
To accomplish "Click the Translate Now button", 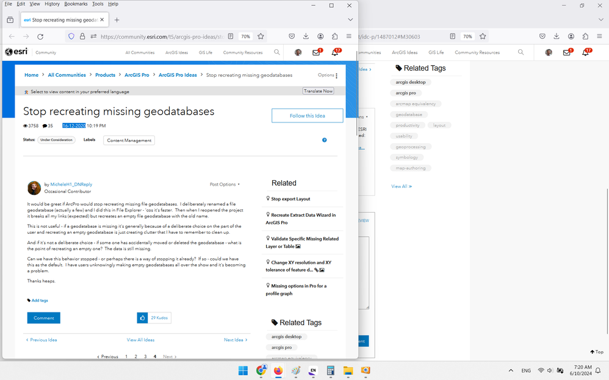I will pos(318,91).
